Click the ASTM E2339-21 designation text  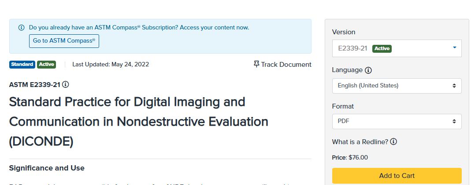[x=35, y=85]
